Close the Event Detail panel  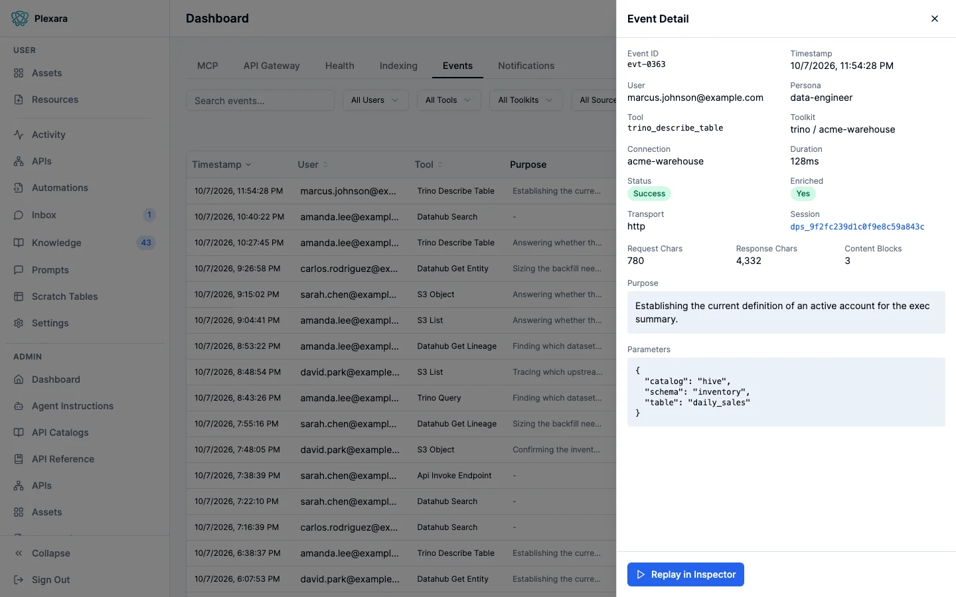click(x=935, y=19)
